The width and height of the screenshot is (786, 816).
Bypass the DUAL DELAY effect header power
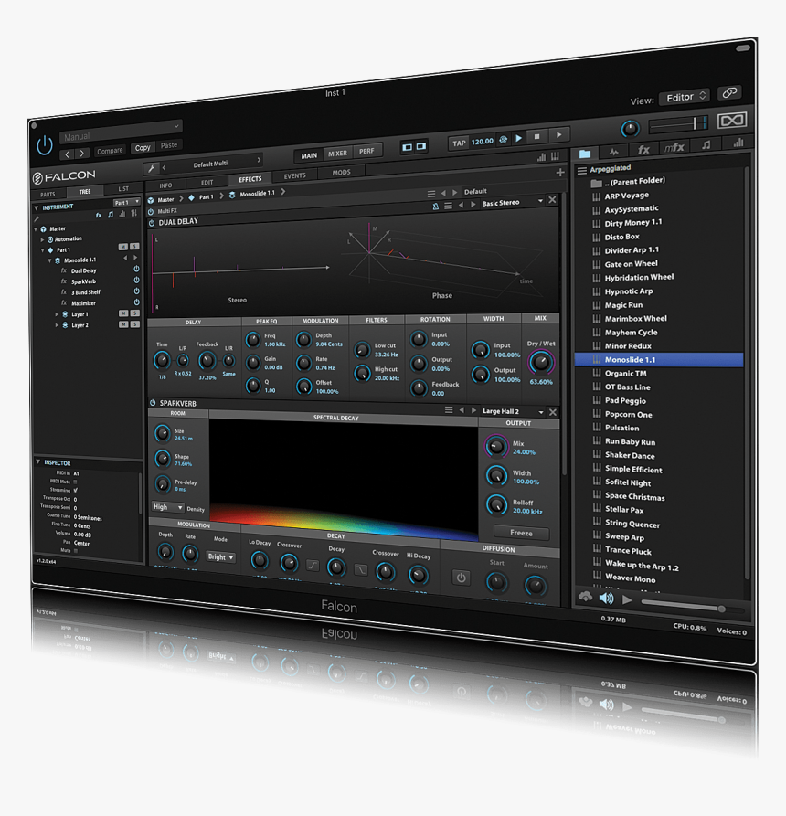152,223
